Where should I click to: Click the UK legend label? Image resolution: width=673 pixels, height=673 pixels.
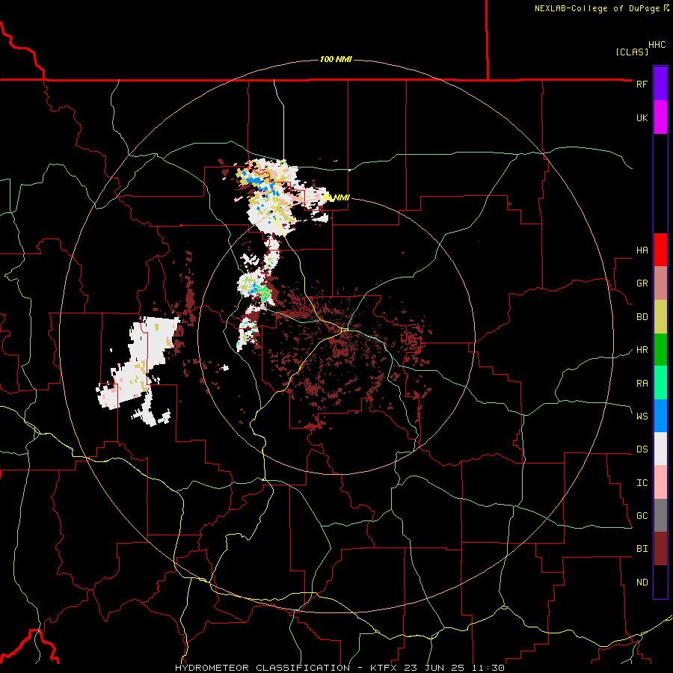[x=642, y=117]
